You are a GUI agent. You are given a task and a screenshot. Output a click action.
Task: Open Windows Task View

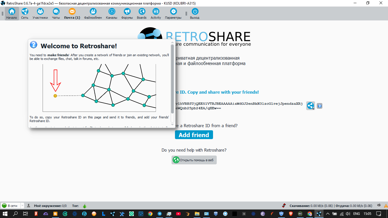[26, 213]
